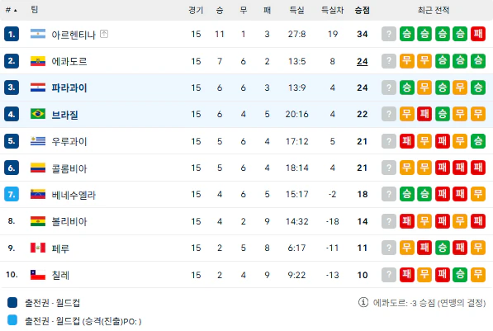493x331 pixels.
Task: Click the Argentina flag icon
Action: point(38,34)
